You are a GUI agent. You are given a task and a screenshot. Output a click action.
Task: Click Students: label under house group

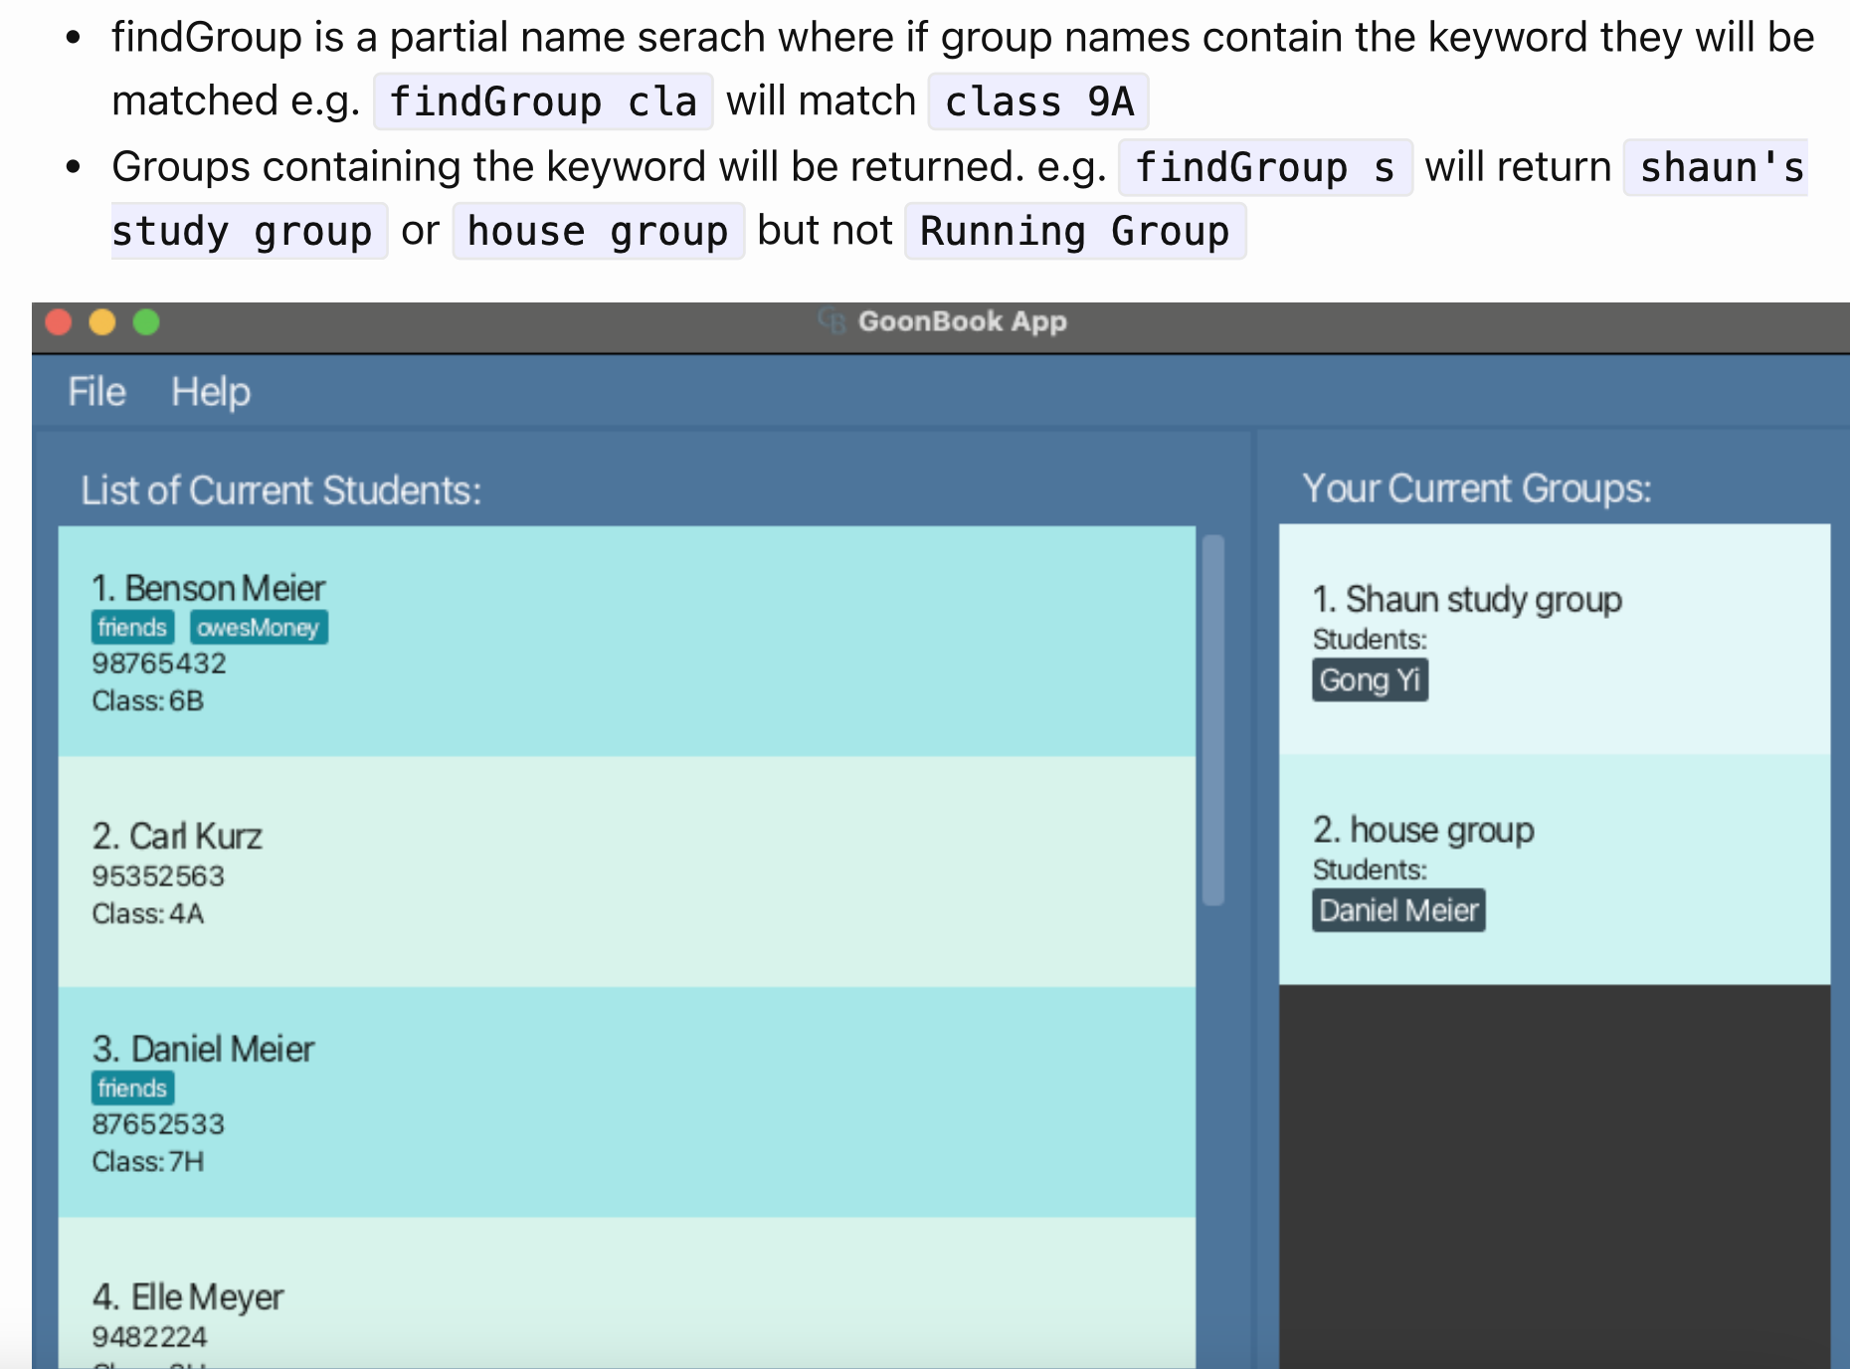coord(1370,871)
